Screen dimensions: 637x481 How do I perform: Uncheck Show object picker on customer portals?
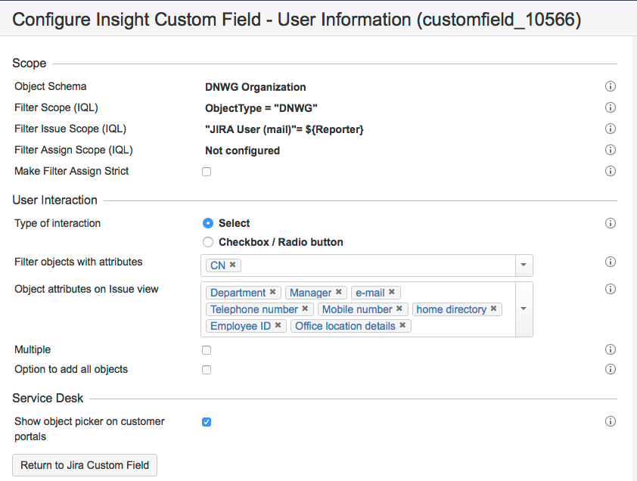click(207, 422)
